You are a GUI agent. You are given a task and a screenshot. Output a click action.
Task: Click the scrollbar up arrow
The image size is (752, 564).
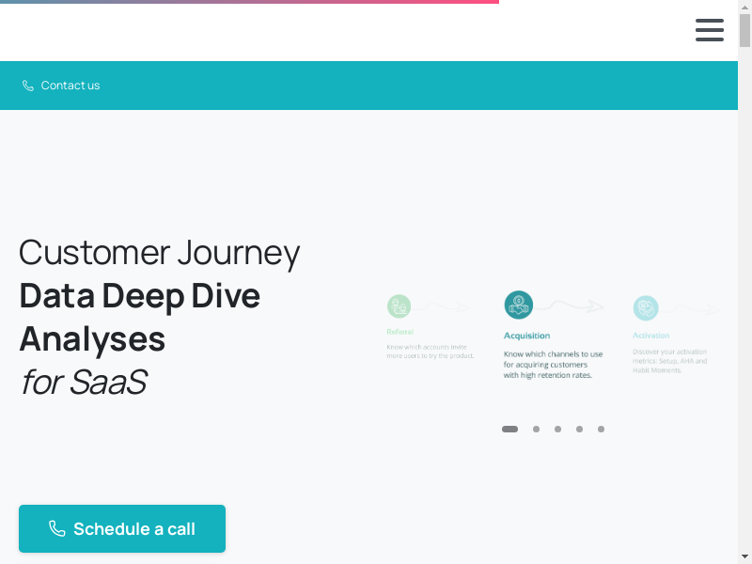(x=744, y=7)
